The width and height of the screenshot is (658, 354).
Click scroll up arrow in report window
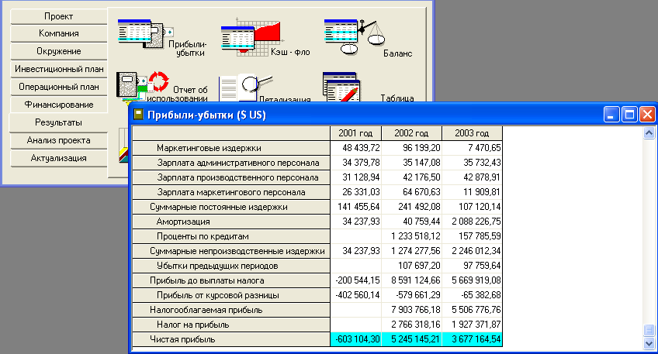(x=649, y=134)
